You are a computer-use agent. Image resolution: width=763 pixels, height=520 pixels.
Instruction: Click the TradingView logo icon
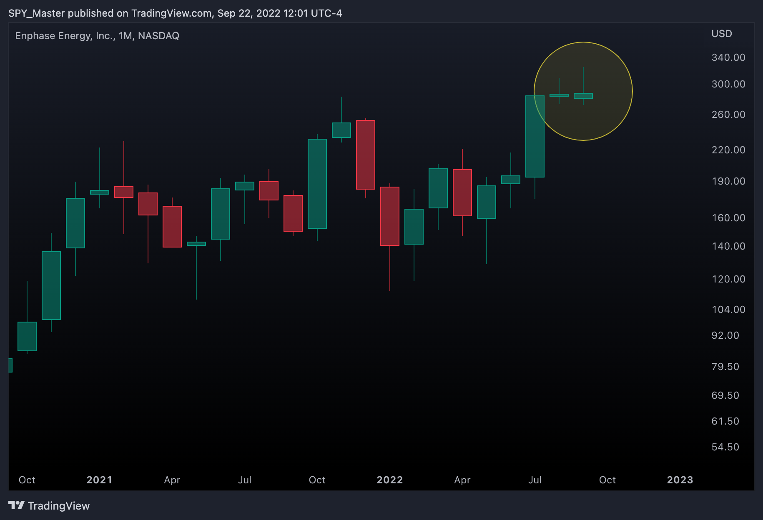pos(16,505)
